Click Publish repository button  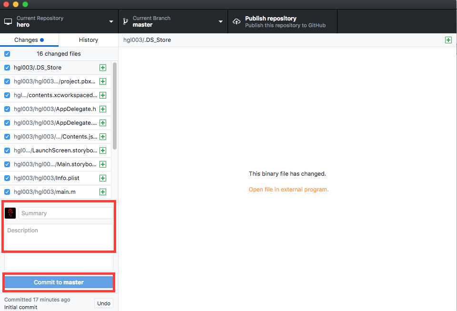tap(282, 21)
